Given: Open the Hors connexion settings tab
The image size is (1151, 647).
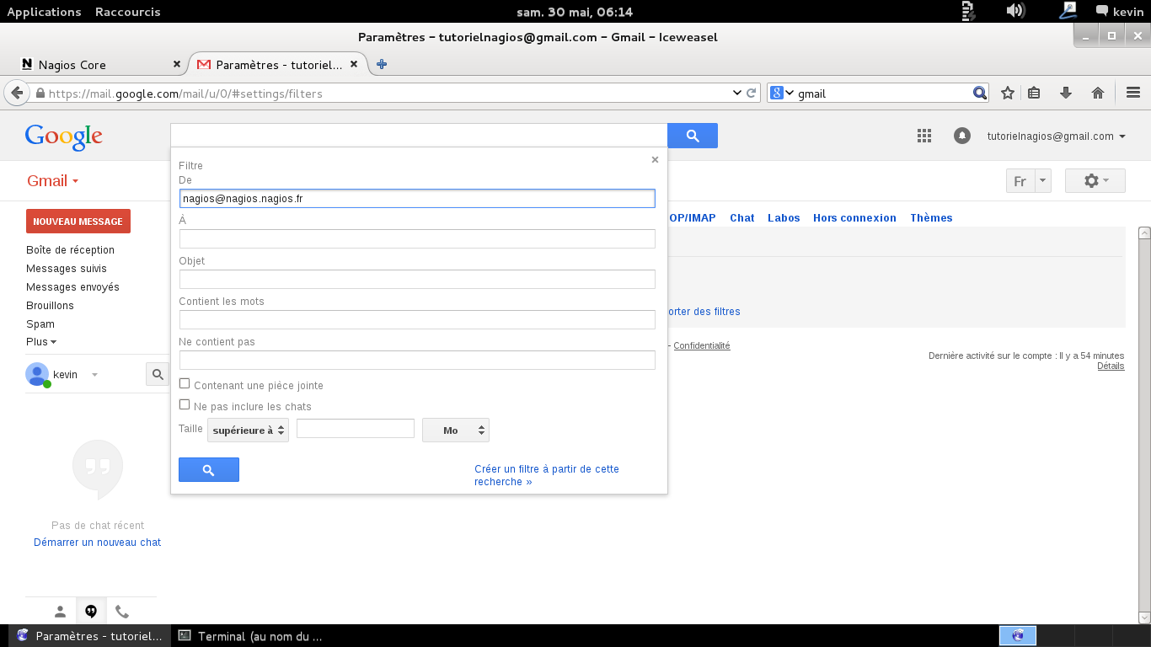Looking at the screenshot, I should coord(854,217).
